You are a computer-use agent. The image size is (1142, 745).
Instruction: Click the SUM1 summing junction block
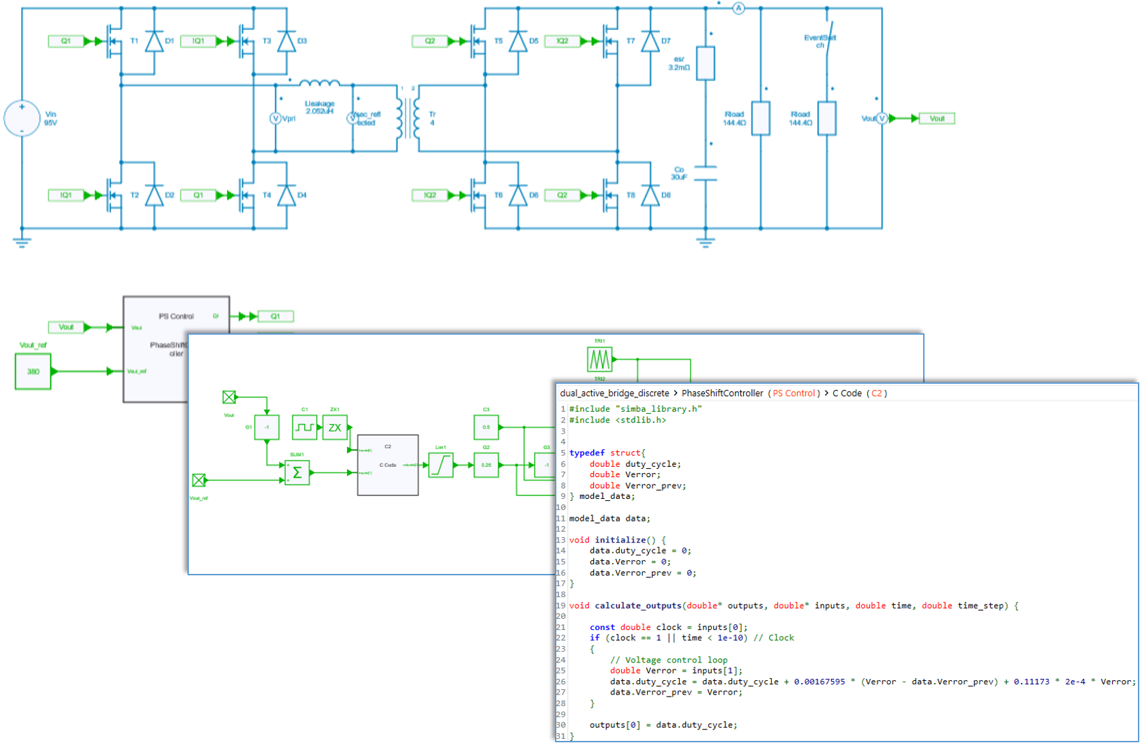coord(296,472)
